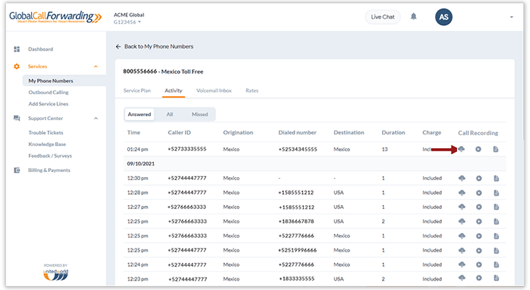Download recording for 12:28 pm call
This screenshot has width=530, height=290.
click(x=462, y=192)
